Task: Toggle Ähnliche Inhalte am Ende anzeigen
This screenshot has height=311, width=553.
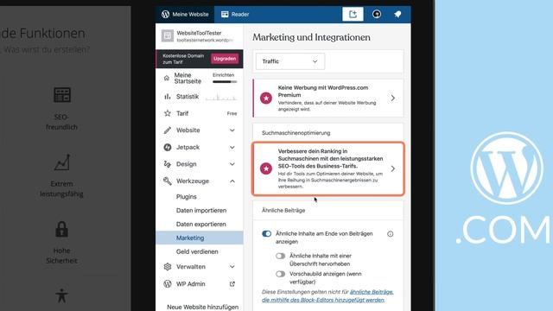Action: [x=267, y=233]
